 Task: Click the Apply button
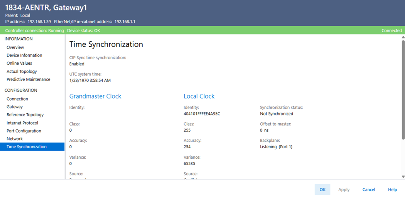click(x=344, y=190)
